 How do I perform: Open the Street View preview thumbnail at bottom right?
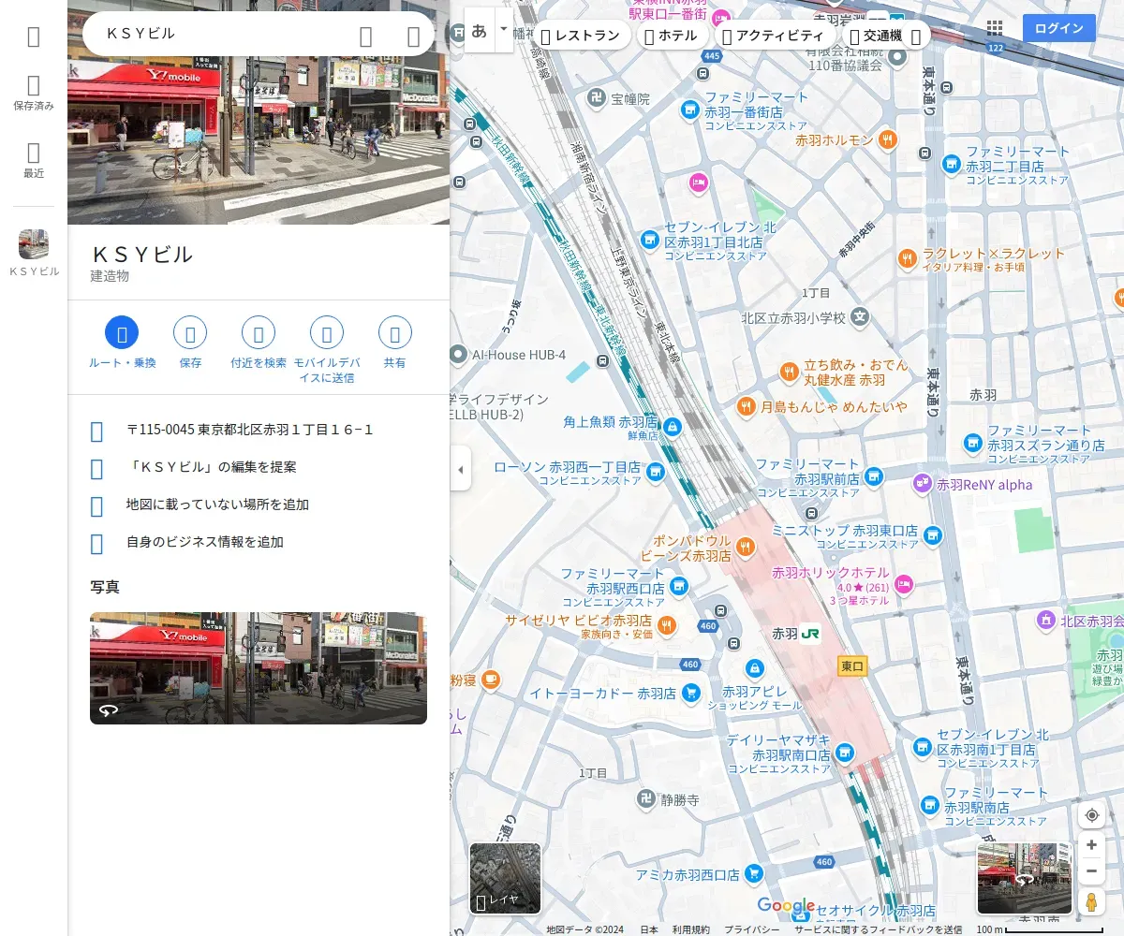tap(1025, 878)
